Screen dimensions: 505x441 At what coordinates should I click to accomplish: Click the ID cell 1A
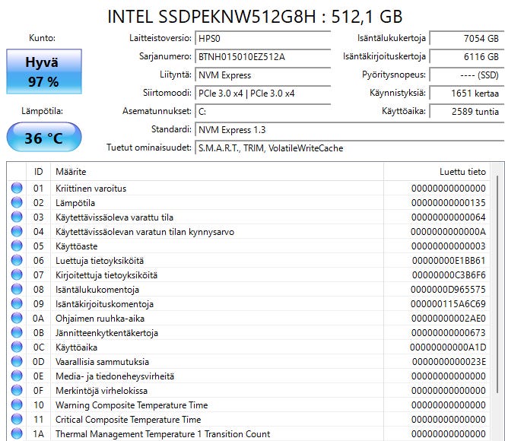coord(38,433)
